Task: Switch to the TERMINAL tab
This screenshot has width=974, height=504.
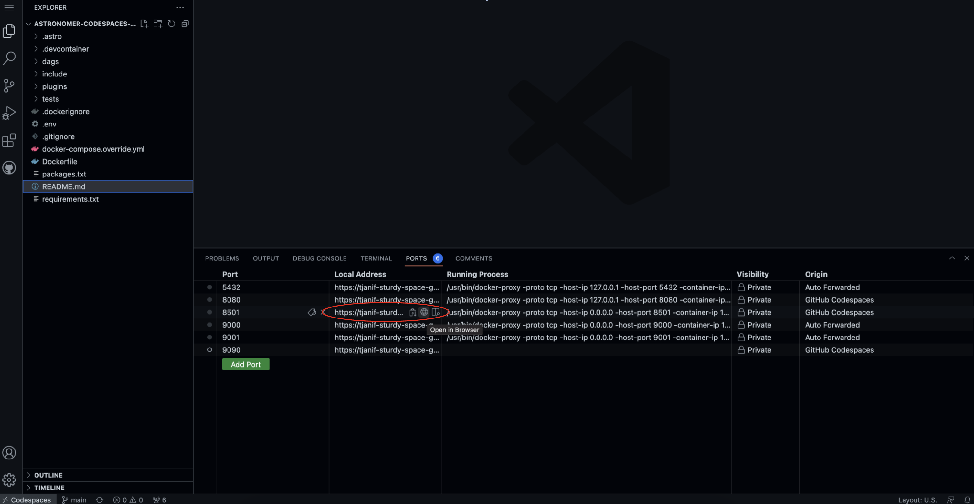Action: point(376,258)
